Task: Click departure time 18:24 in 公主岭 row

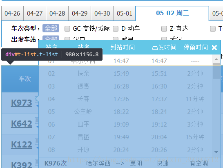Action: click(x=159, y=112)
